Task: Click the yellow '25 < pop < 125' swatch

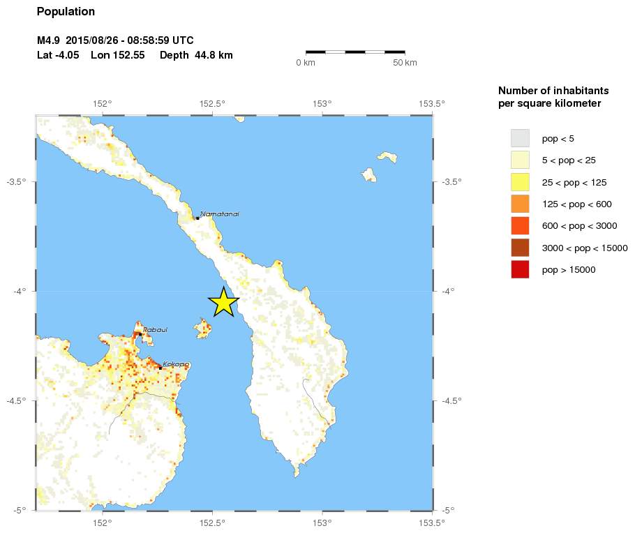Action: tap(520, 182)
